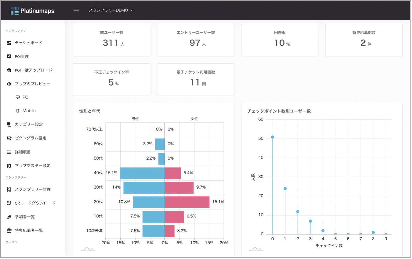Select the Mobile preview phone icon
Viewport: 412px width, 259px height.
(x=18, y=111)
